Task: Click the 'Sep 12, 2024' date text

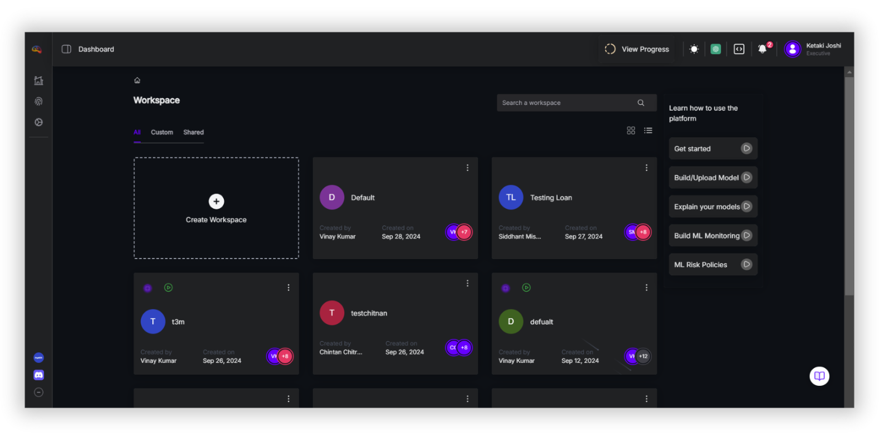Action: (580, 361)
